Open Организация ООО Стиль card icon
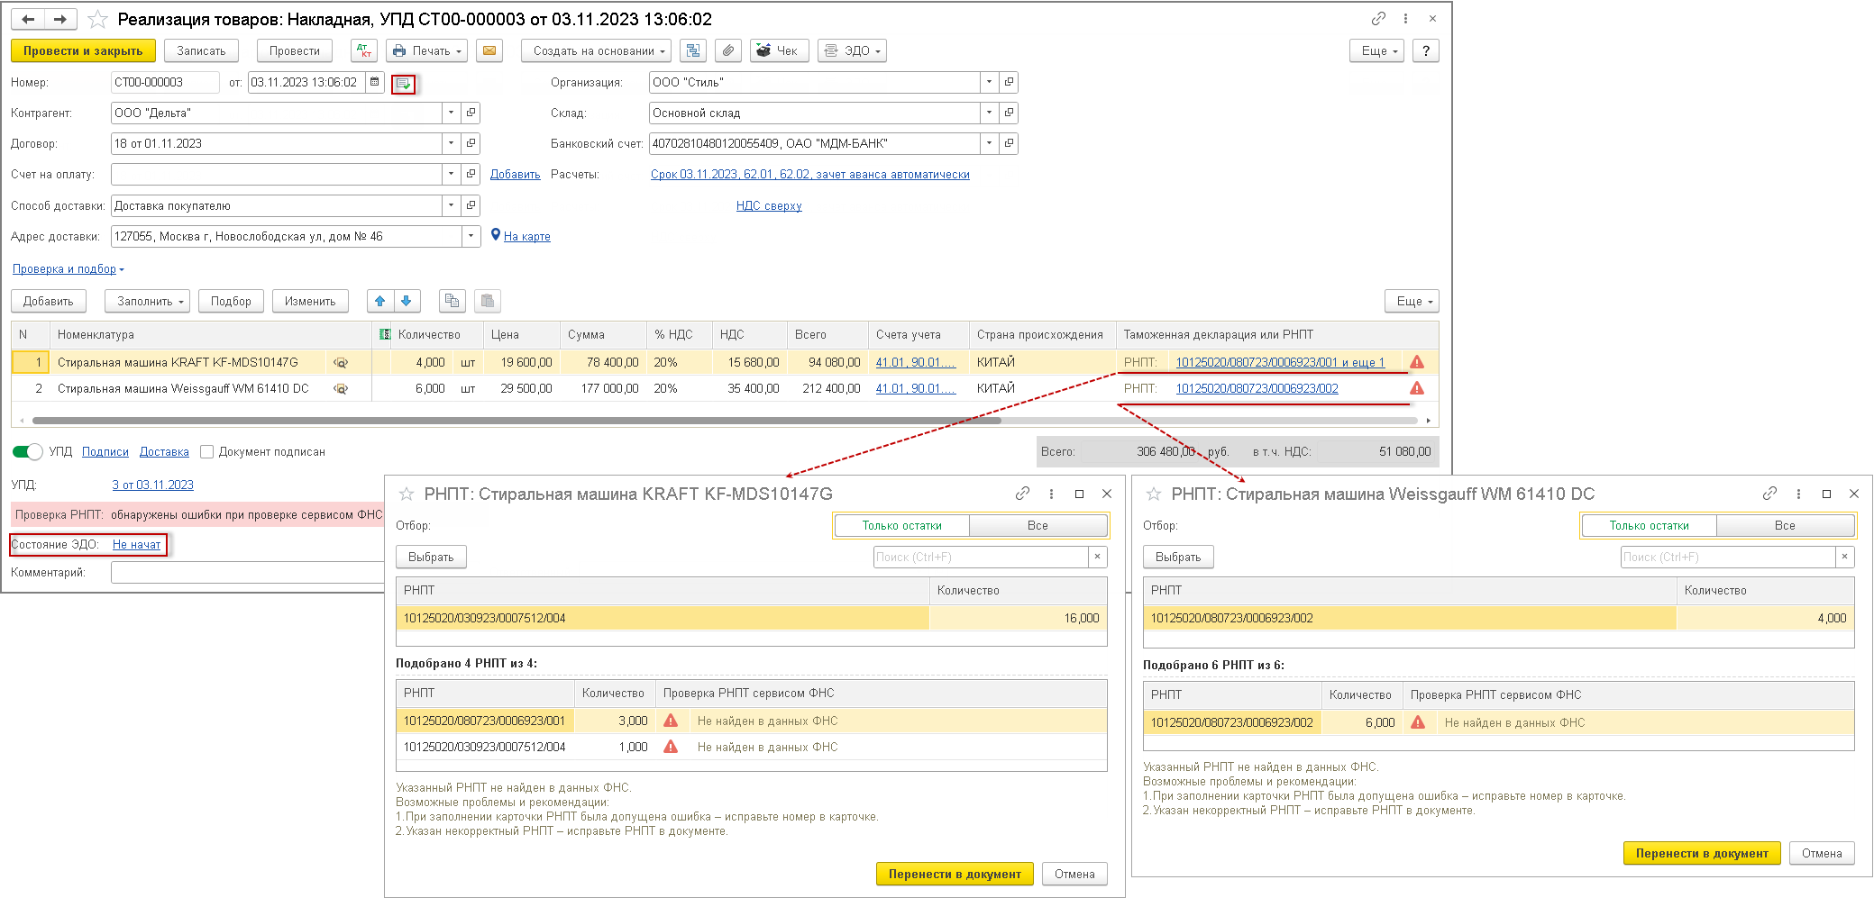The image size is (1874, 898). pyautogui.click(x=1009, y=82)
